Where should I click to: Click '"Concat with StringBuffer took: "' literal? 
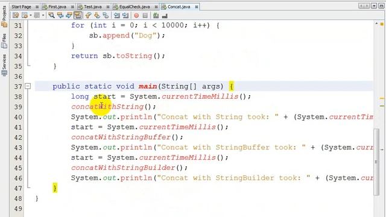[232, 147]
